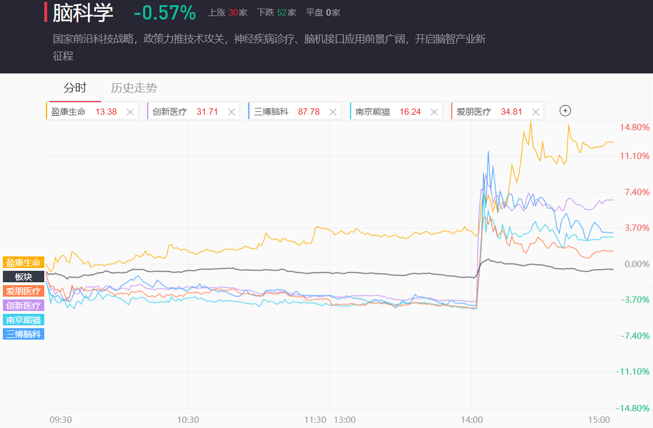Toggle the 板块 legend label
Screen dimensions: 653x428
pos(24,277)
